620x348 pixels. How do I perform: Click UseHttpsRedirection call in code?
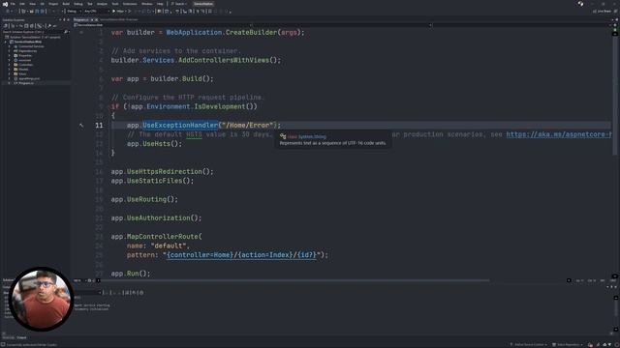pos(164,172)
